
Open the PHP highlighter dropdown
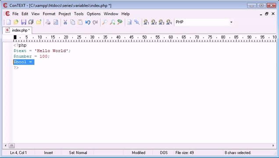[231, 22]
